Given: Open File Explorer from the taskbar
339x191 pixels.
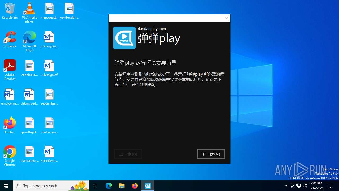Looking at the screenshot, I should point(122,186).
